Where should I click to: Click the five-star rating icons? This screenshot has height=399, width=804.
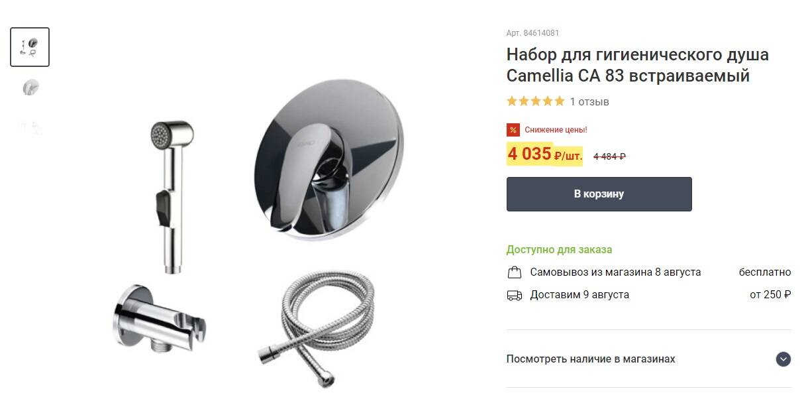pyautogui.click(x=535, y=101)
